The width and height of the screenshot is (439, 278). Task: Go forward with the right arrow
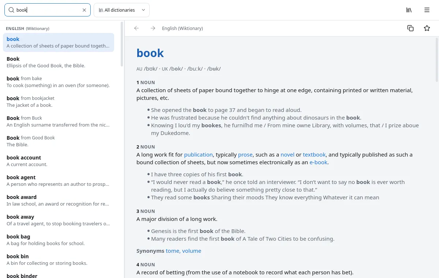153,28
